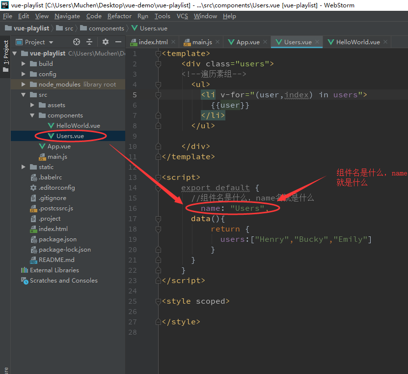Expand the static folder
The height and width of the screenshot is (374, 408).
point(24,167)
